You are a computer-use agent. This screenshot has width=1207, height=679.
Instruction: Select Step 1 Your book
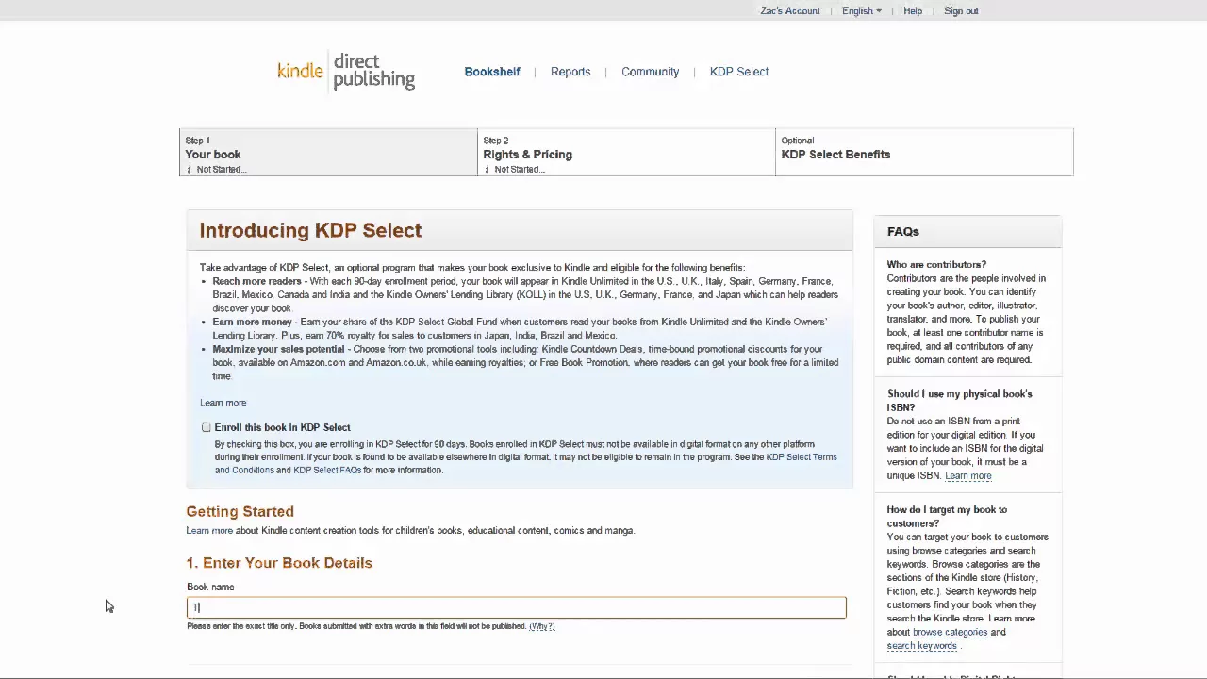pos(328,153)
